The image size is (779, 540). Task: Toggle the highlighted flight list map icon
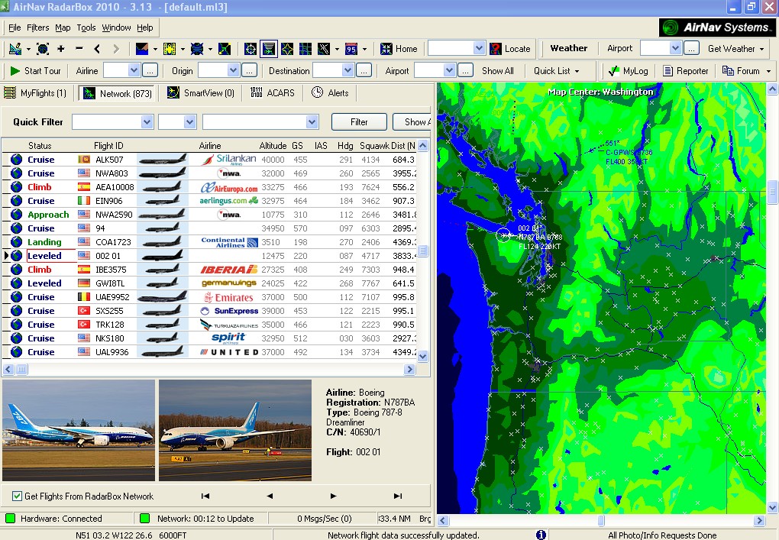[269, 49]
